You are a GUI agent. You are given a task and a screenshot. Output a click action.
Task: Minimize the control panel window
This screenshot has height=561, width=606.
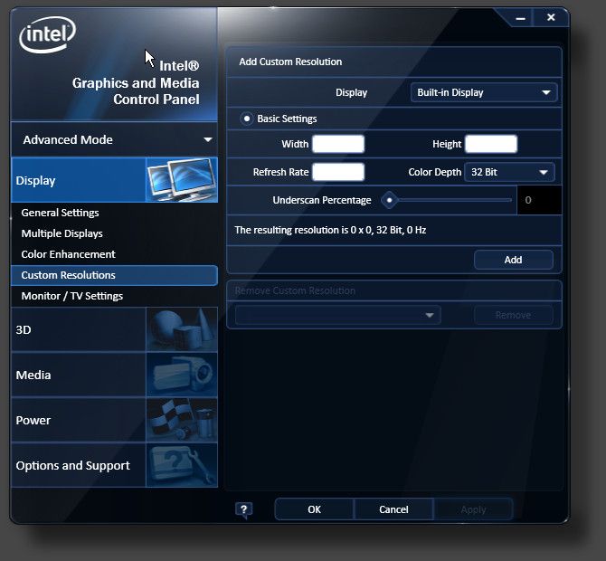pyautogui.click(x=520, y=18)
